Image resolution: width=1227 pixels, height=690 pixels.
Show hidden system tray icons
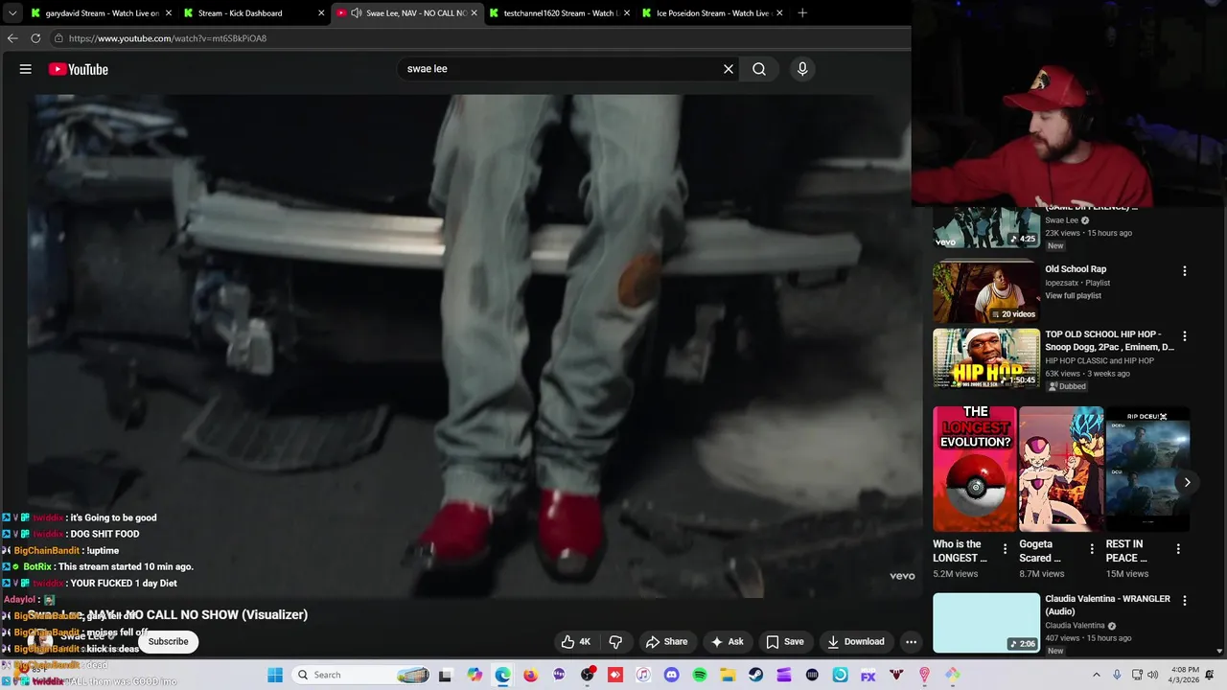(x=1097, y=675)
